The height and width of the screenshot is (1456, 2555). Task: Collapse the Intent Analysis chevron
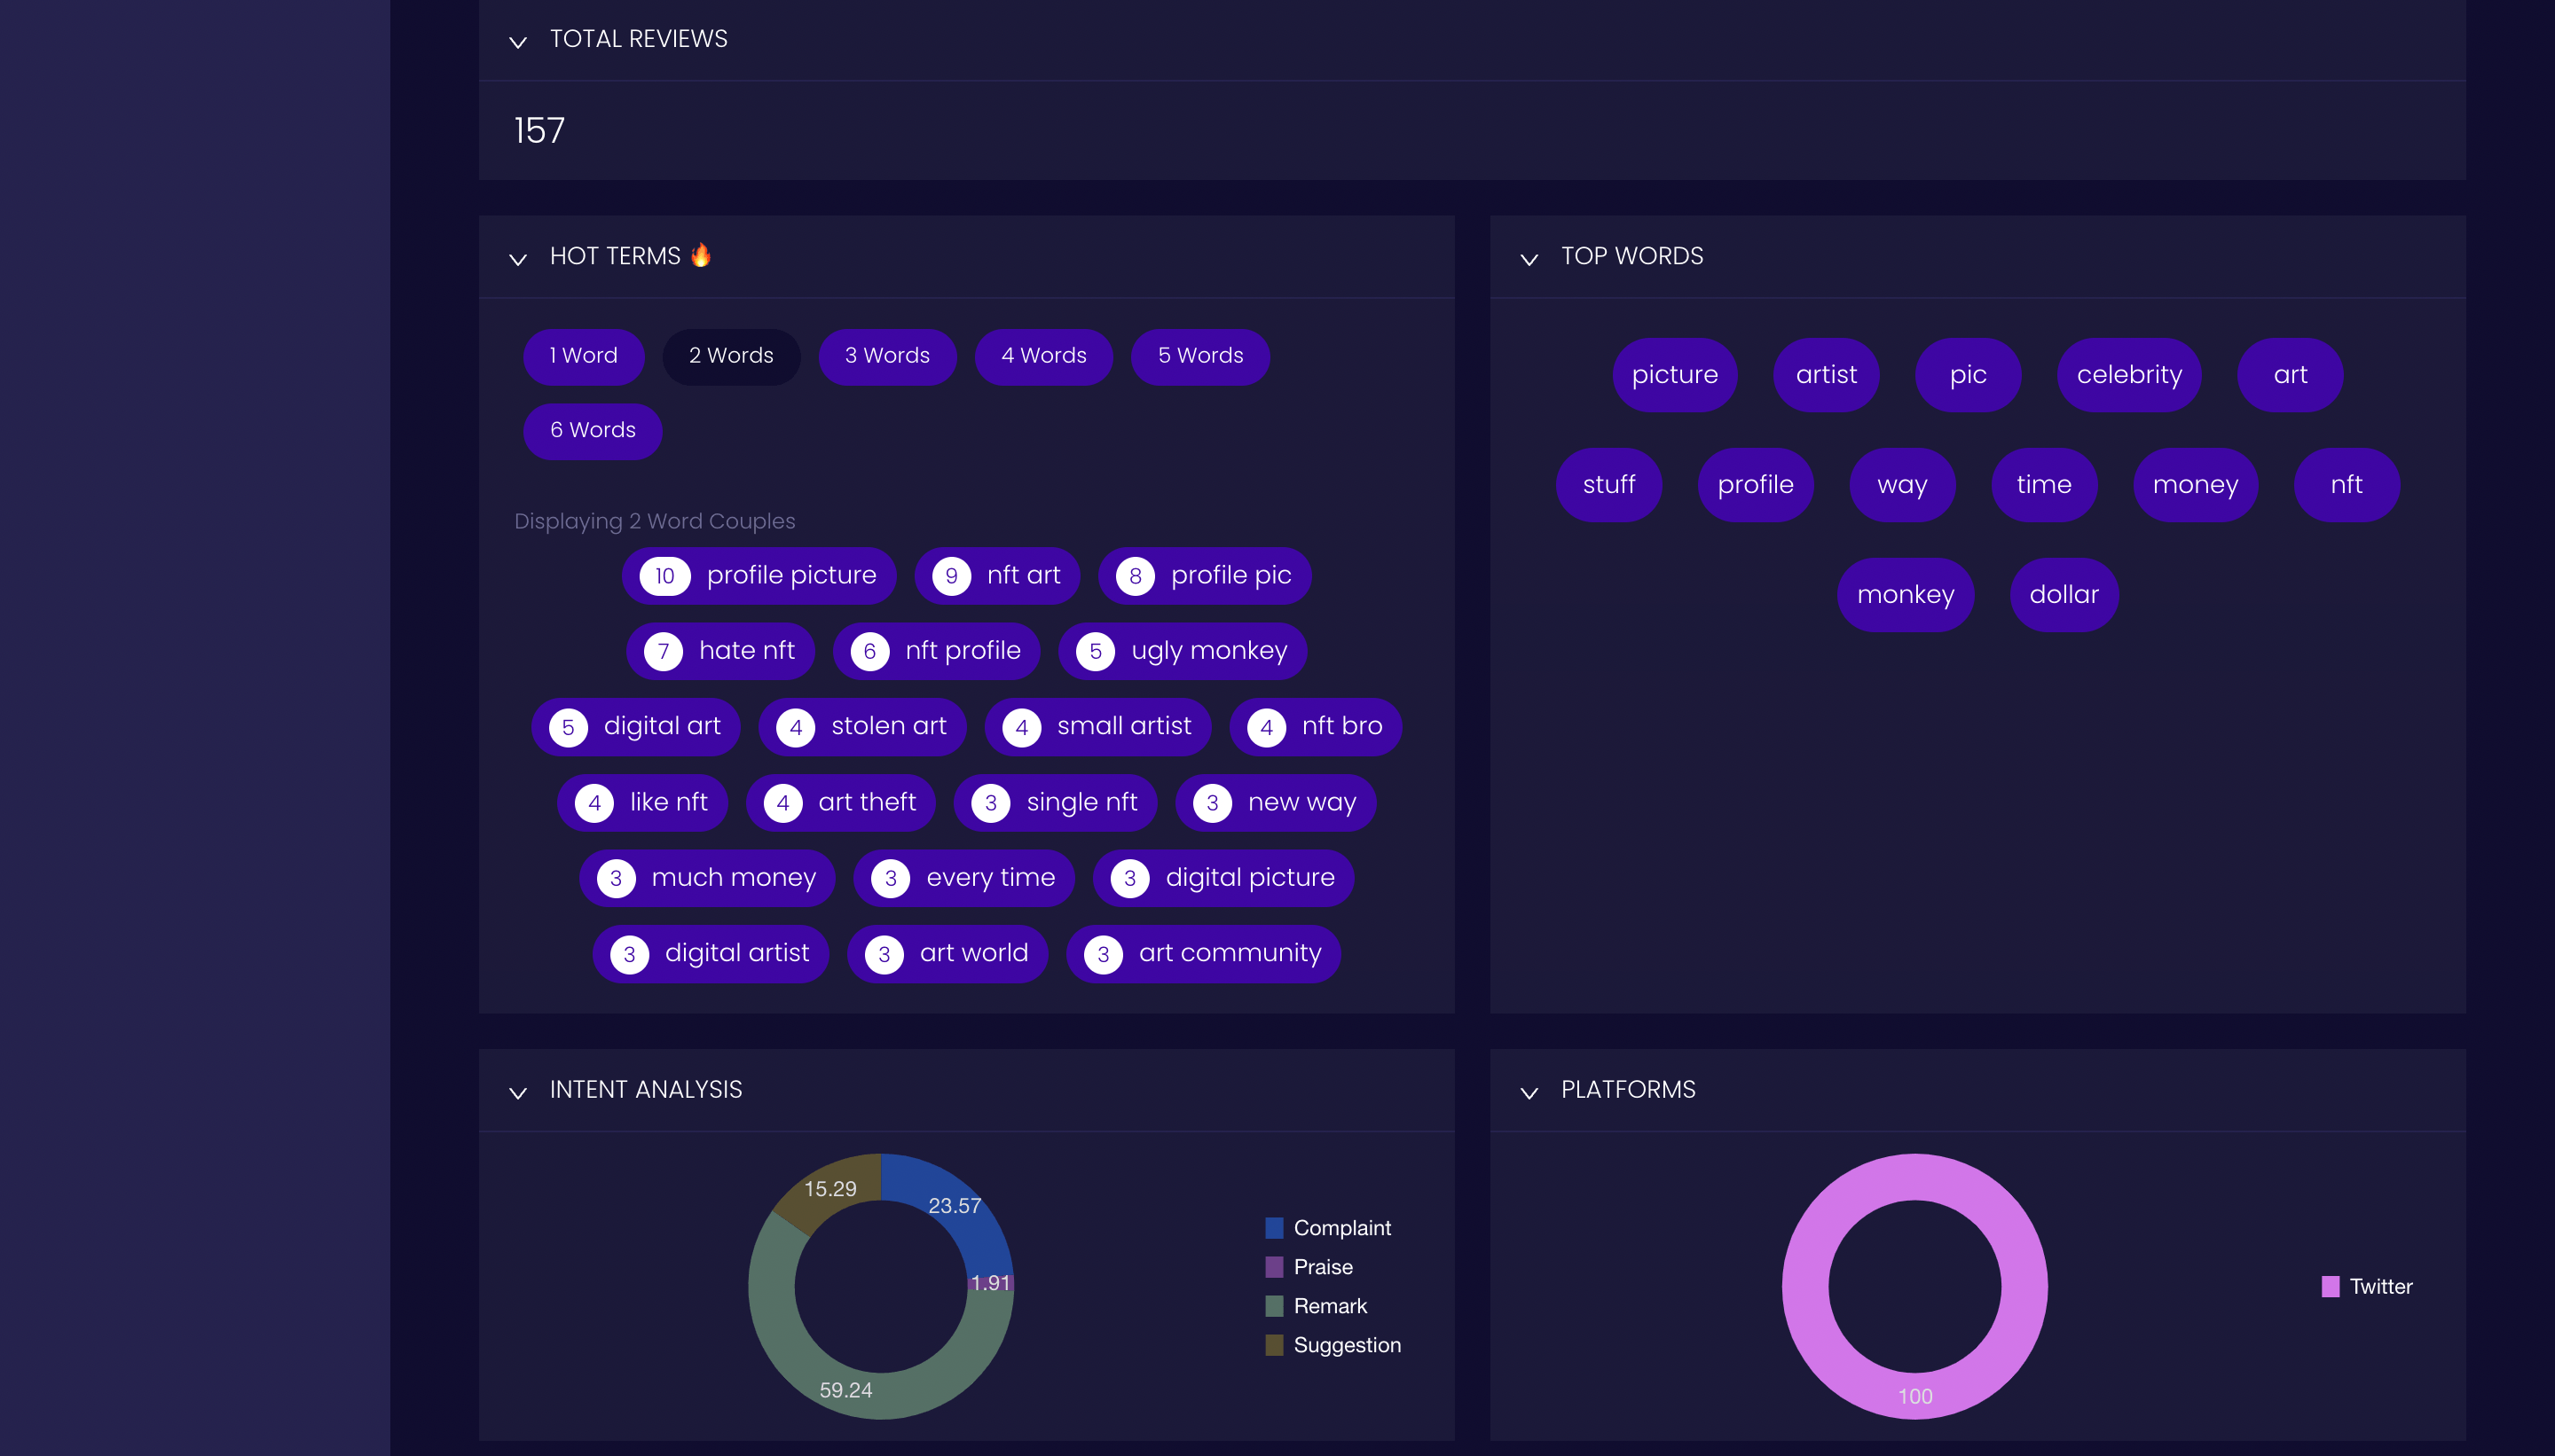pos(517,1092)
